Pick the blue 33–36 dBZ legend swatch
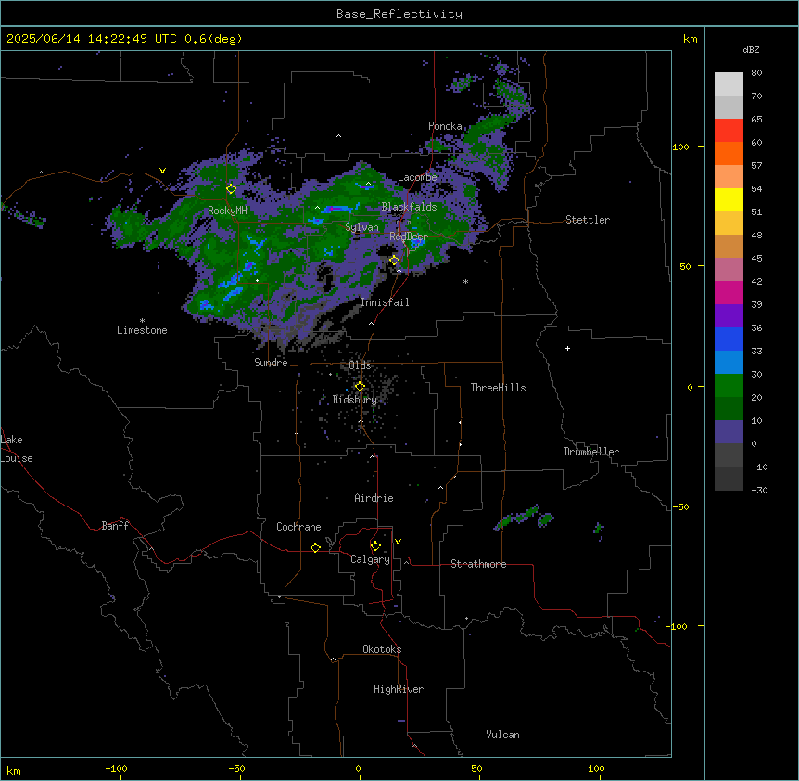This screenshot has height=781, width=799. [x=729, y=339]
